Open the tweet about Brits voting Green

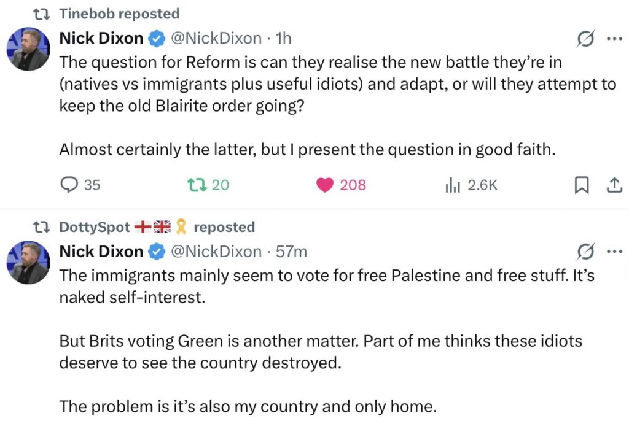pos(319,351)
